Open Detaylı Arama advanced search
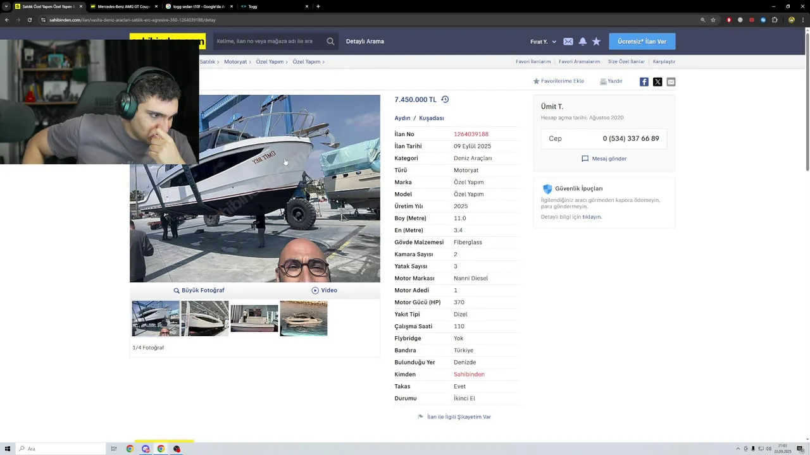810x455 pixels. 365,41
